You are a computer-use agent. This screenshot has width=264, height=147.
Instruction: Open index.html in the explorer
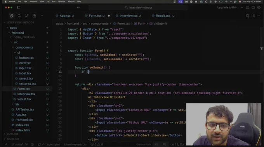[23, 130]
